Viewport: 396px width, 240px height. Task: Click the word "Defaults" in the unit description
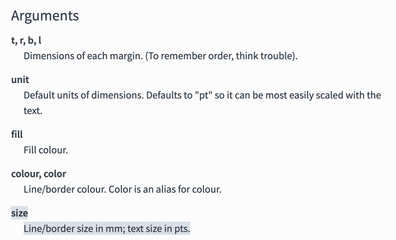167,95
